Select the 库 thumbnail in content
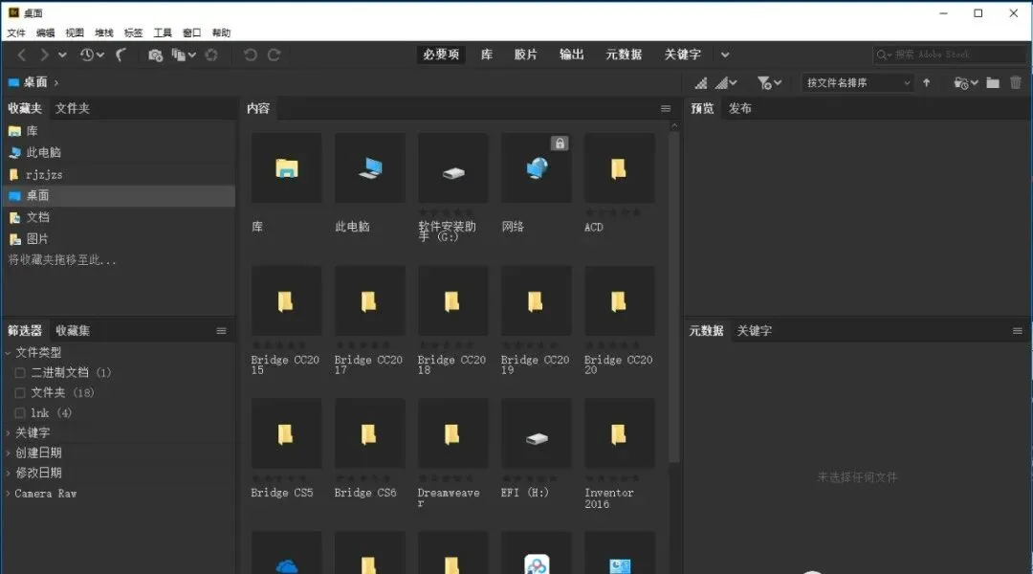Viewport: 1033px width, 574px height. click(x=287, y=168)
